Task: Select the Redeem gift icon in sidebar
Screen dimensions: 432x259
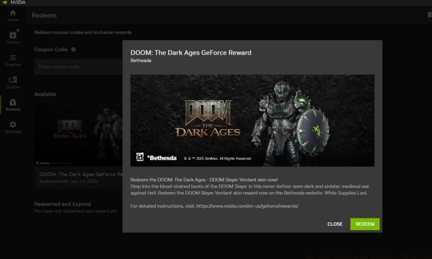Action: point(13,105)
